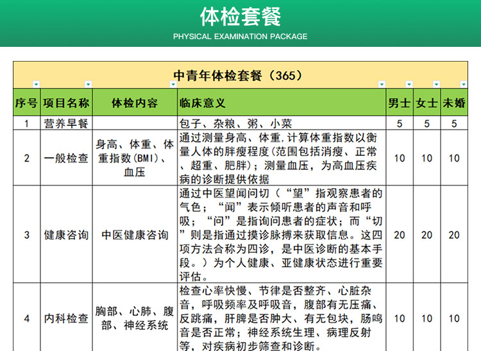Image resolution: width=481 pixels, height=351 pixels.
Task: Select the 一般检查 item cell
Action: pos(66,158)
